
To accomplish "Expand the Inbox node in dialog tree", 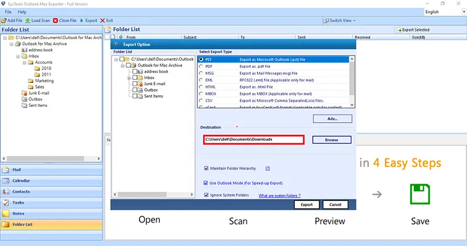I will pyautogui.click(x=129, y=78).
